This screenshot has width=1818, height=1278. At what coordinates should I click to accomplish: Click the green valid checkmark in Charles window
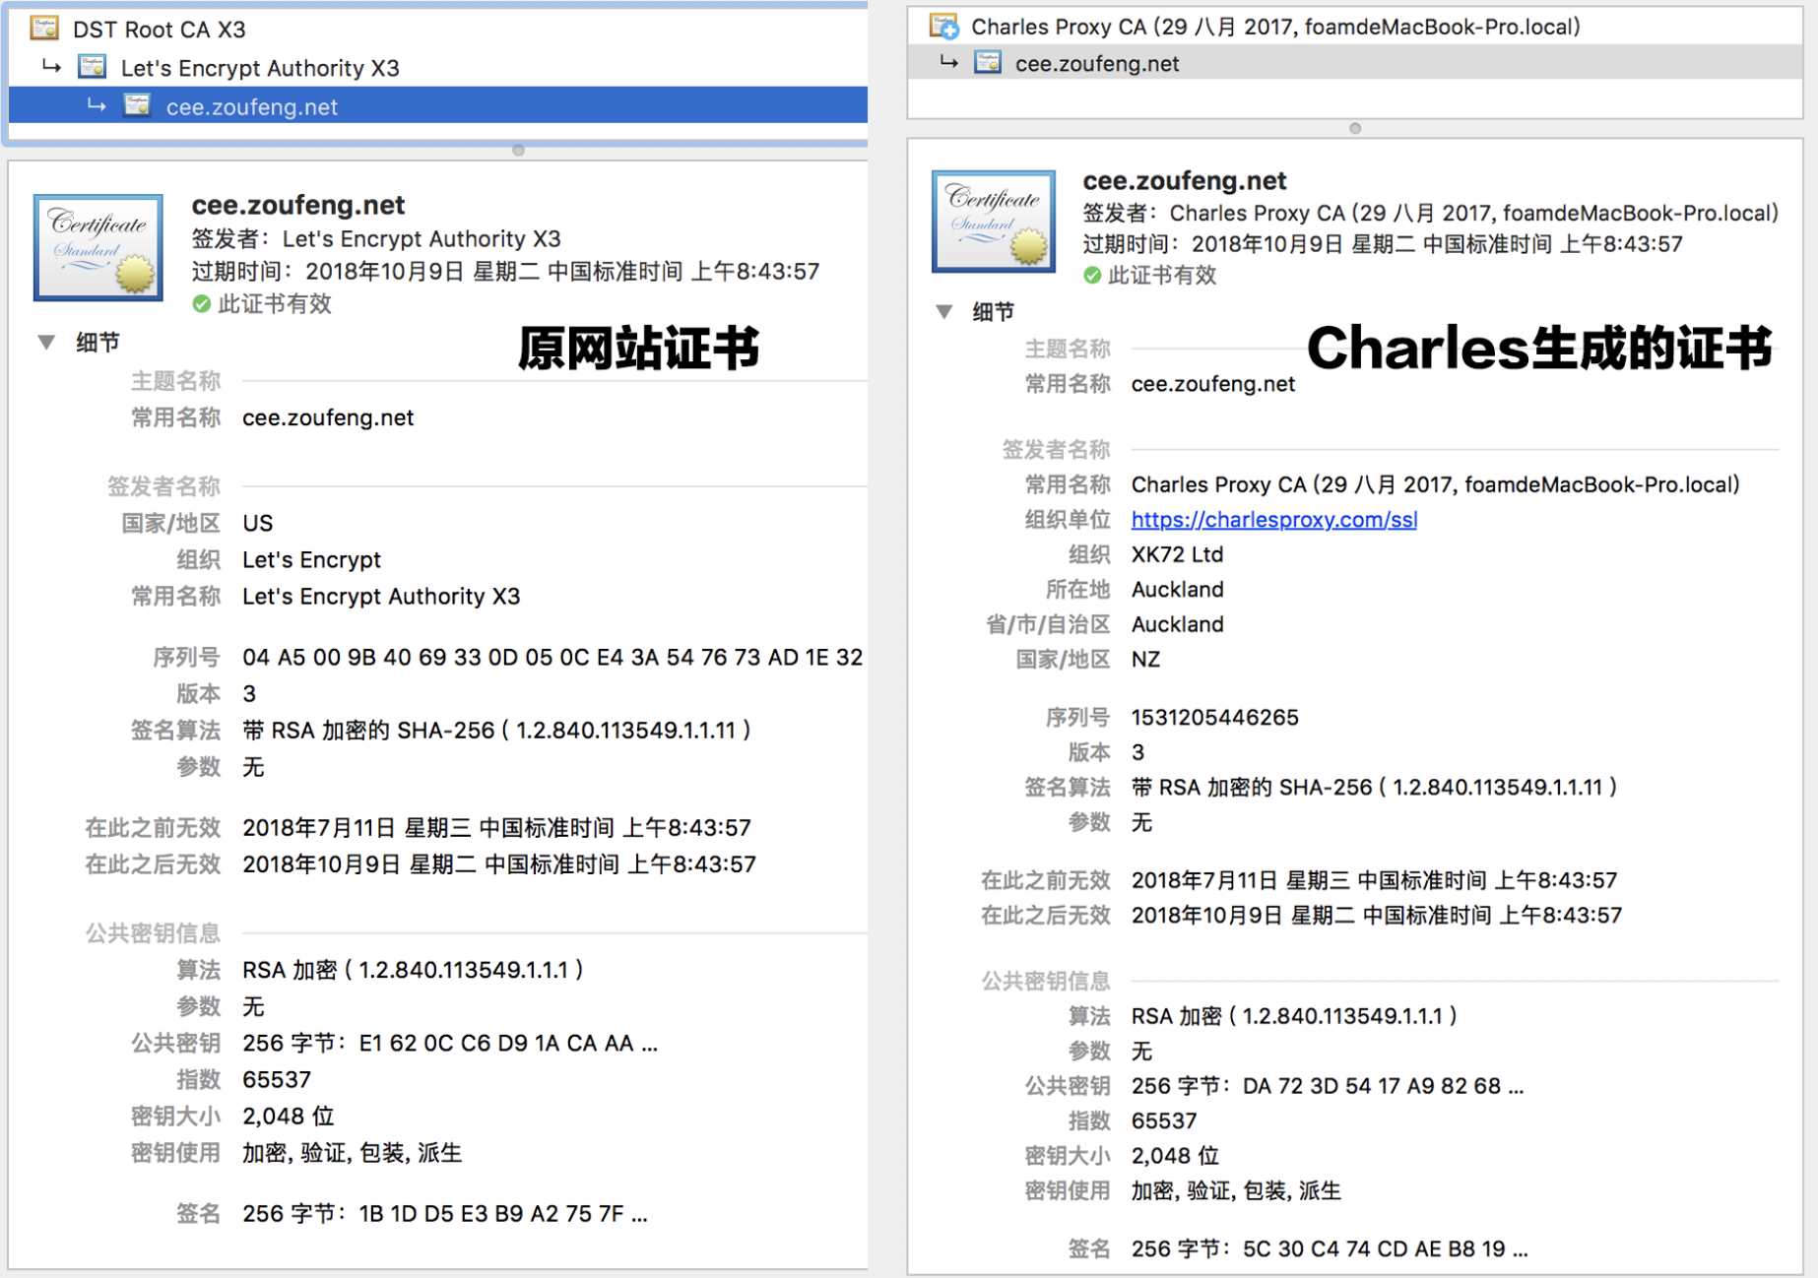click(1092, 276)
